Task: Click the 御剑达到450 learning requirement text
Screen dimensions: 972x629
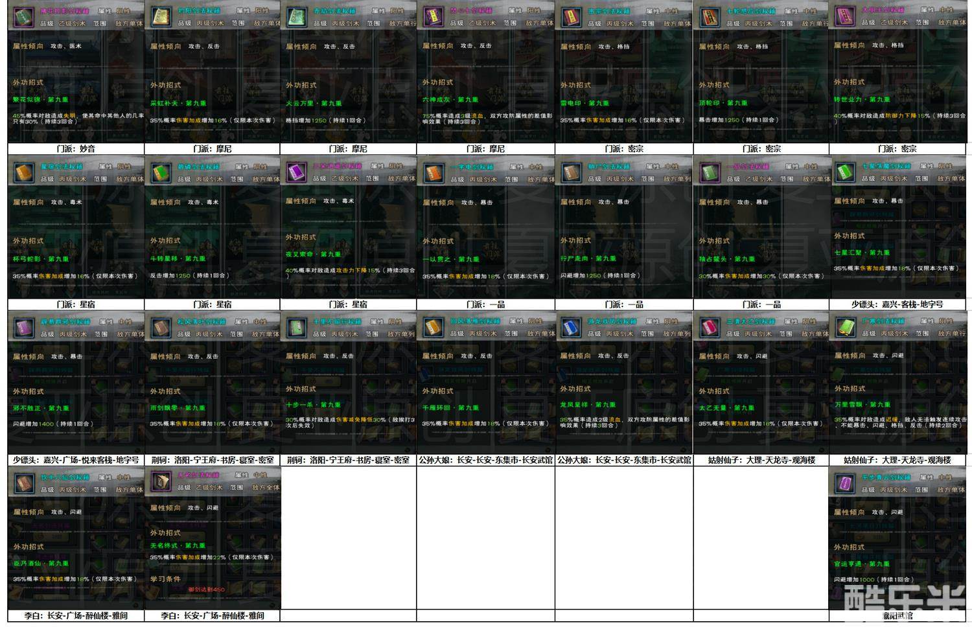Action: pyautogui.click(x=206, y=589)
